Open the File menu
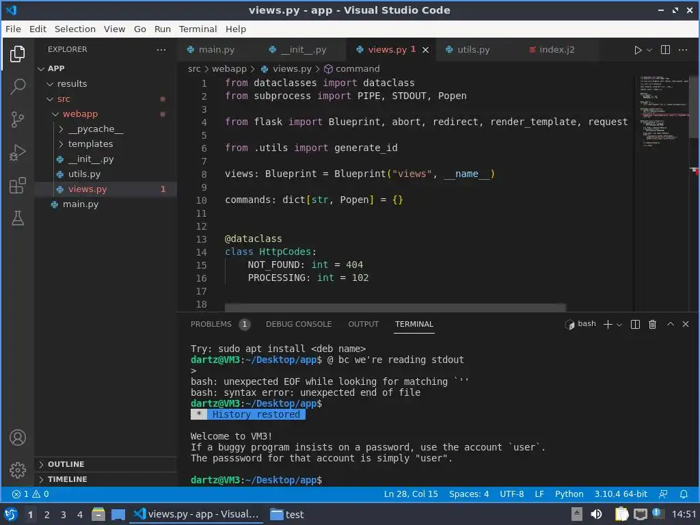The image size is (700, 525). coord(13,29)
